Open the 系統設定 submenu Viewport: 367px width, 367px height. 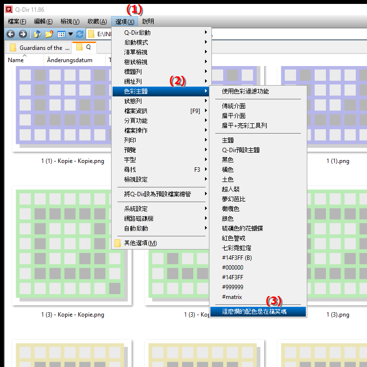coord(161,209)
